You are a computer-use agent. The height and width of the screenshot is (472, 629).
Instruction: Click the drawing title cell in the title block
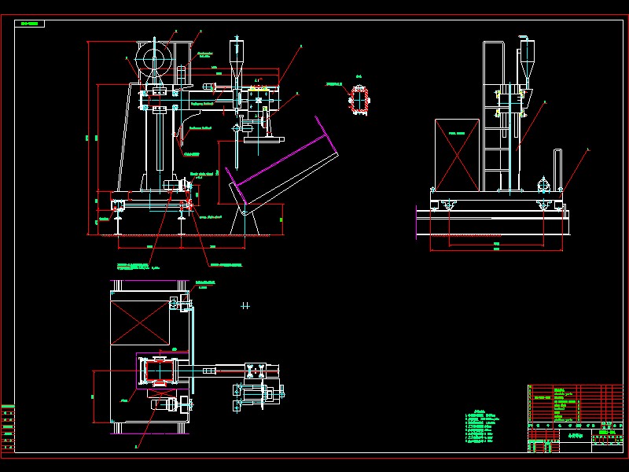coord(576,435)
